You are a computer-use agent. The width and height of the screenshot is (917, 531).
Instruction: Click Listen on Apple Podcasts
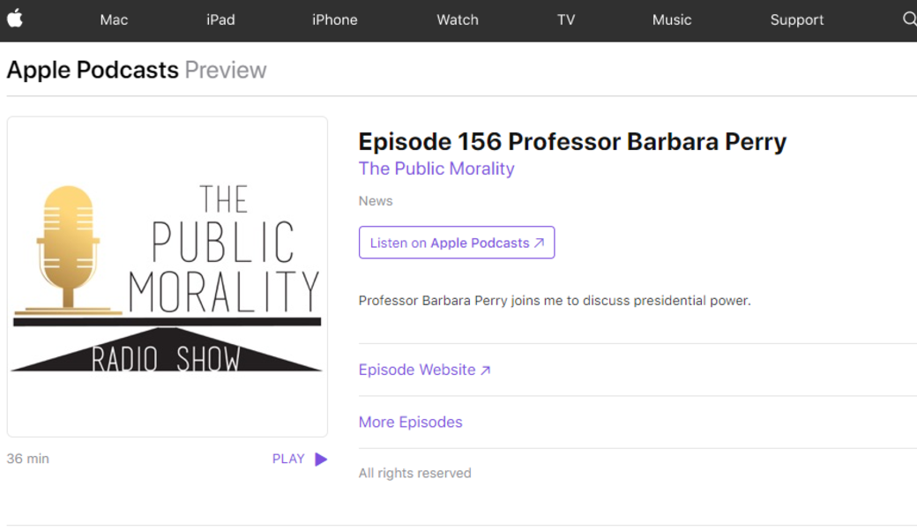pyautogui.click(x=457, y=242)
